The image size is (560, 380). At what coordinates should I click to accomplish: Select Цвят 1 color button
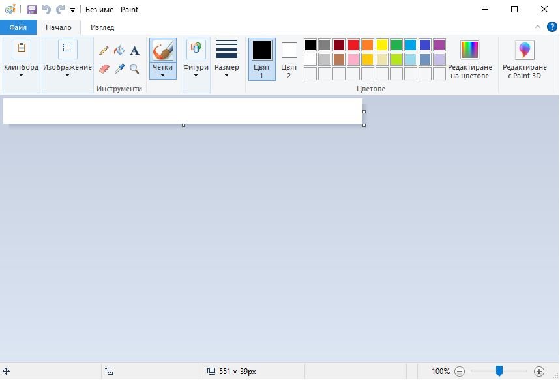point(262,59)
